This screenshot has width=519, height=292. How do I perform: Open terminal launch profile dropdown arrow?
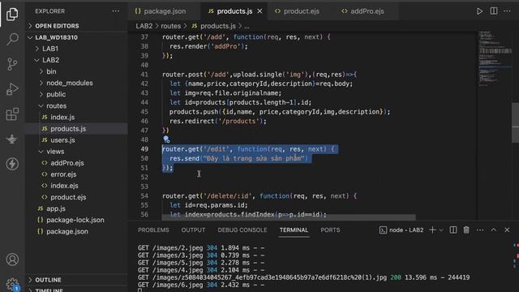click(x=441, y=230)
